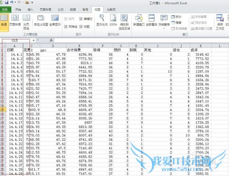
Task: Open Page Break Preview (分页预览)
Action: point(26,22)
